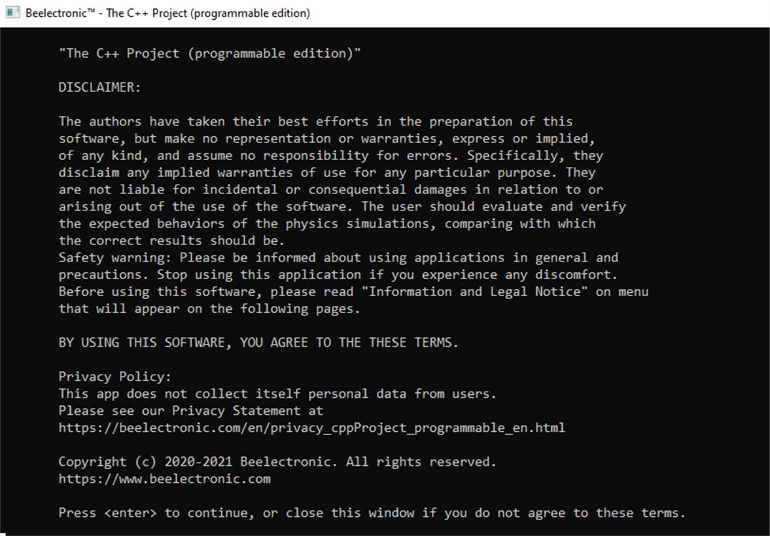Click the Press enter to continue prompt
770x536 pixels.
pos(371,513)
